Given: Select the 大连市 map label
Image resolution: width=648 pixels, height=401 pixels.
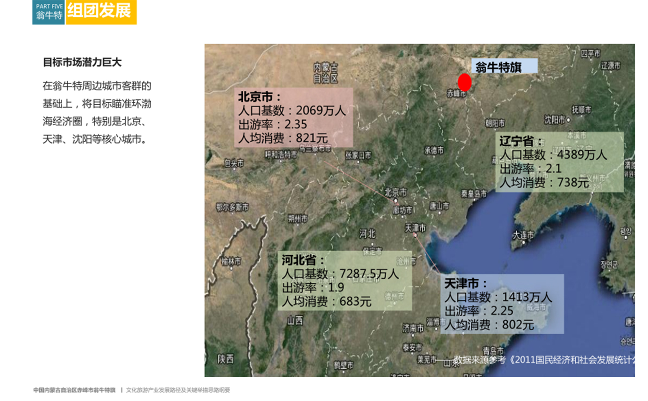Looking at the screenshot, I should tap(523, 235).
